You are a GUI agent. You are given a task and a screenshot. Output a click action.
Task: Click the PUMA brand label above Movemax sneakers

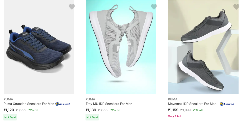[173, 99]
